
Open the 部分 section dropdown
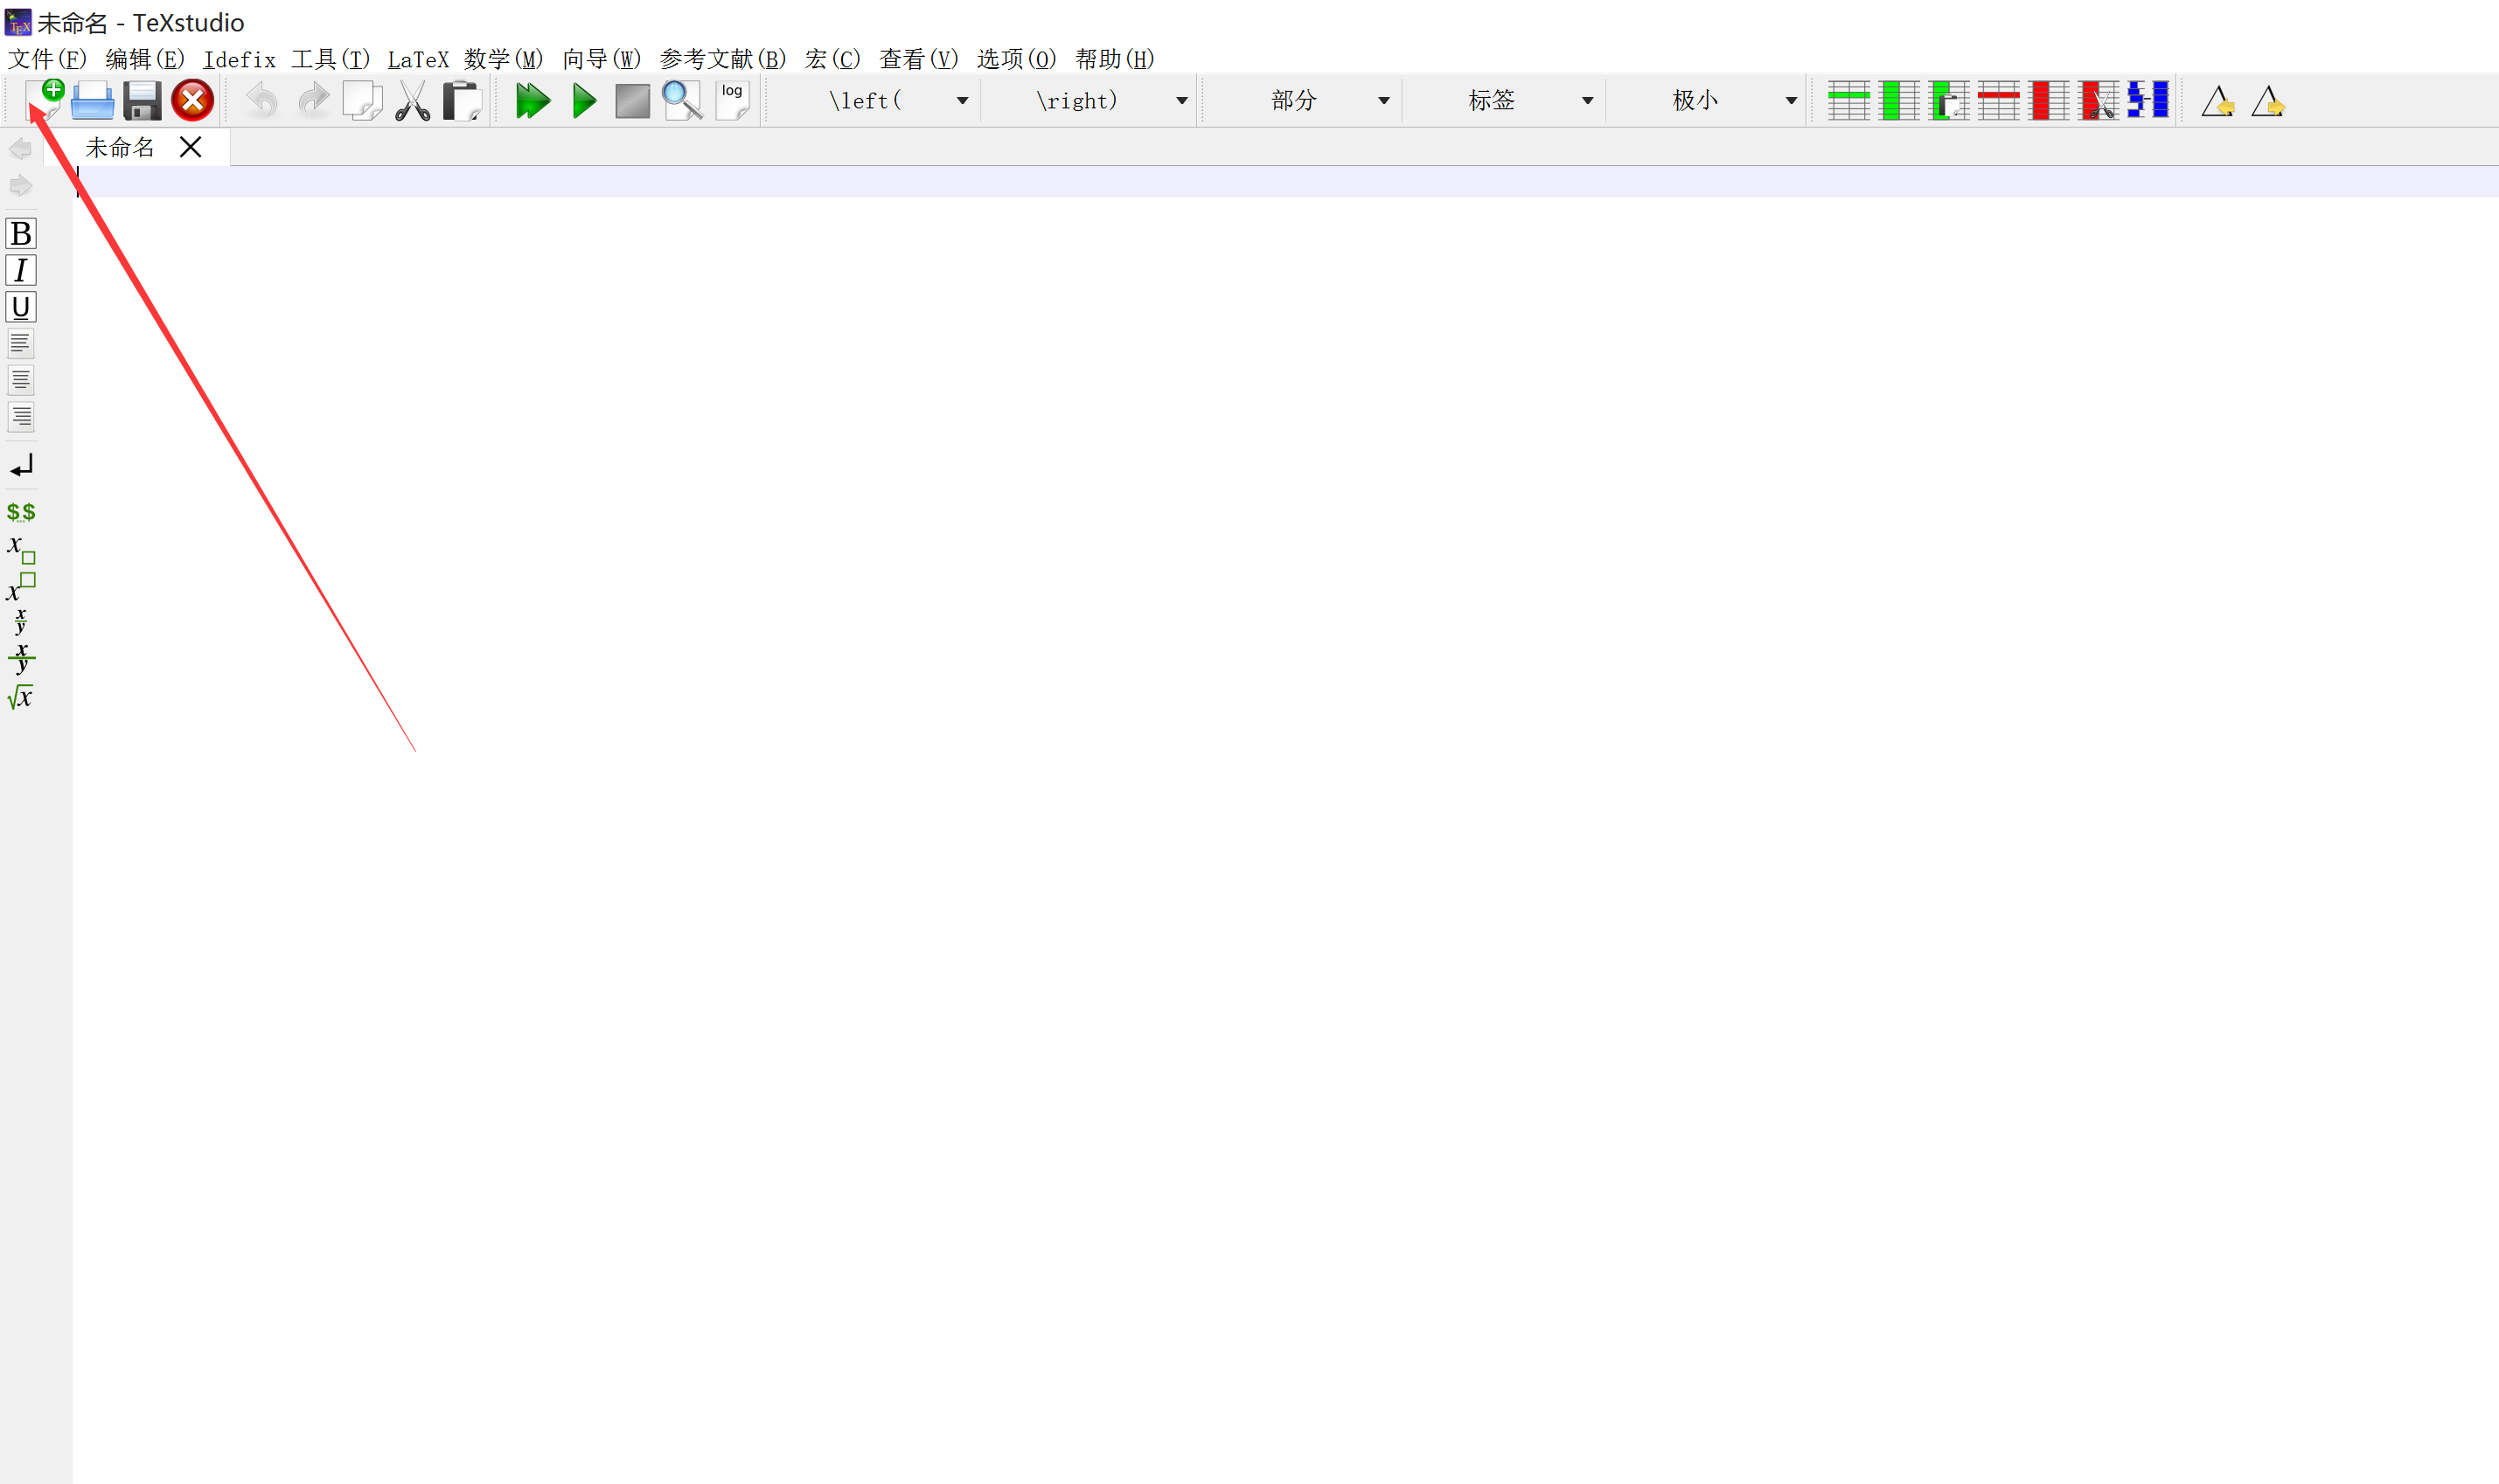point(1382,101)
